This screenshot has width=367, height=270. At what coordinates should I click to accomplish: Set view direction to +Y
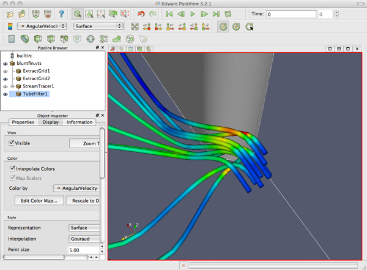coord(170,26)
